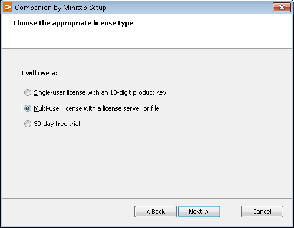294x228 pixels.
Task: Click the word 'Multi-user' in the second option
Action: pyautogui.click(x=48, y=108)
